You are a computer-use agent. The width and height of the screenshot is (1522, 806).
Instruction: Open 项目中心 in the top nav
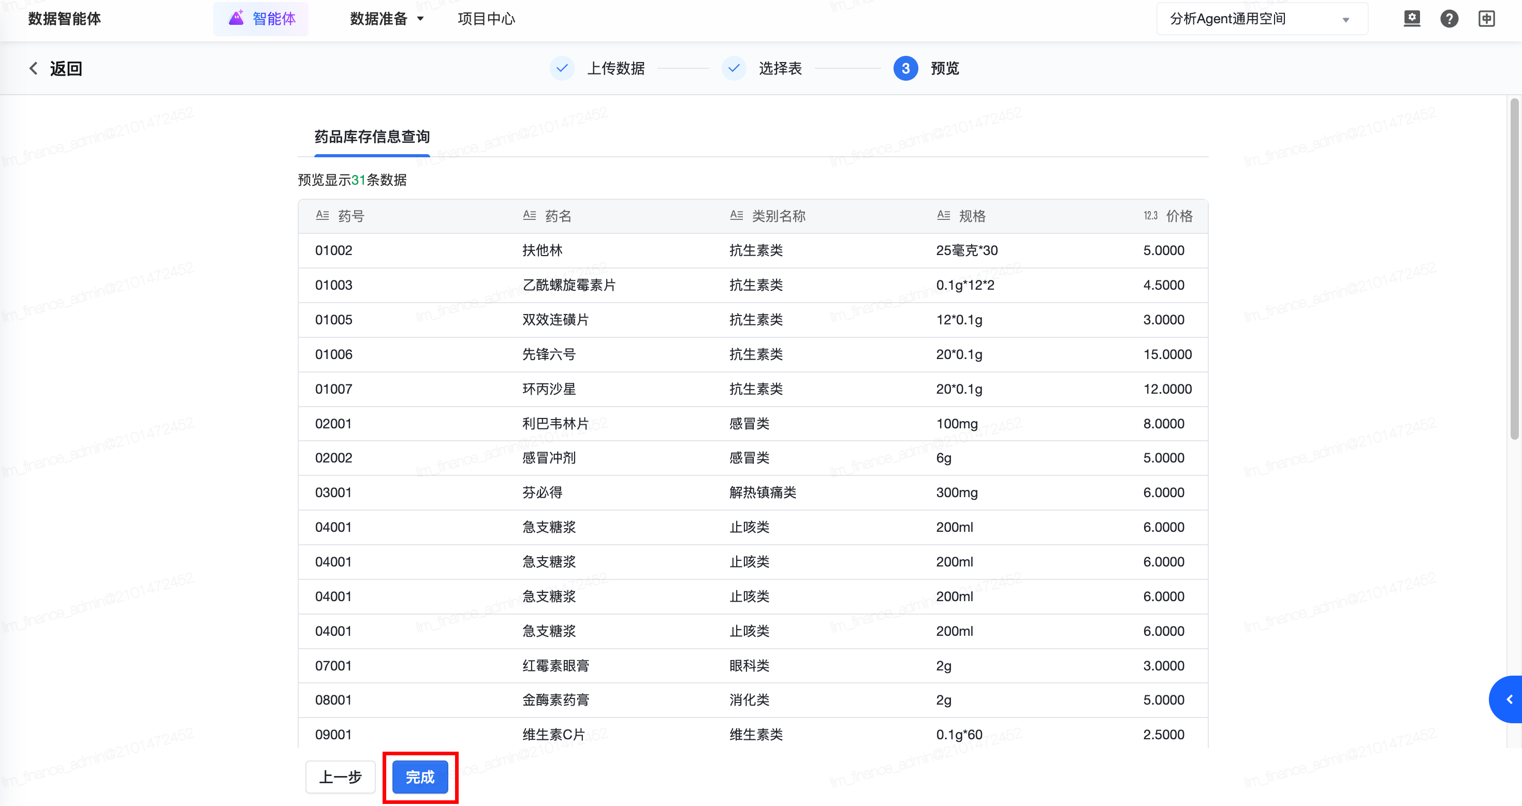(x=486, y=19)
